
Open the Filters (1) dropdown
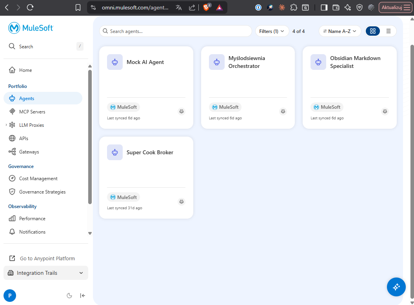click(x=272, y=31)
